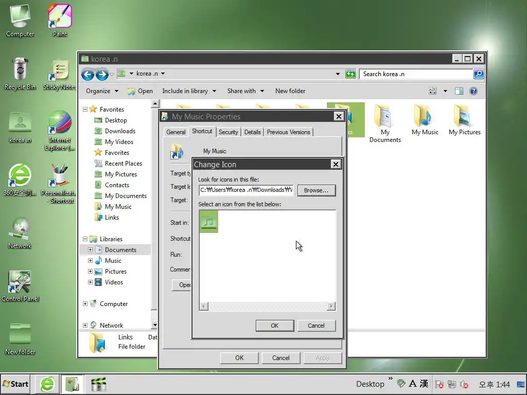The width and height of the screenshot is (527, 395).
Task: Click Cancel in My Music Properties
Action: pos(280,358)
